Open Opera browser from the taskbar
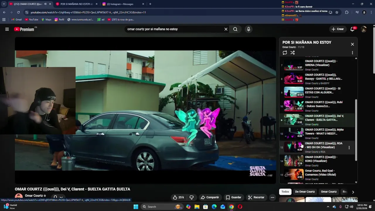 click(240, 207)
